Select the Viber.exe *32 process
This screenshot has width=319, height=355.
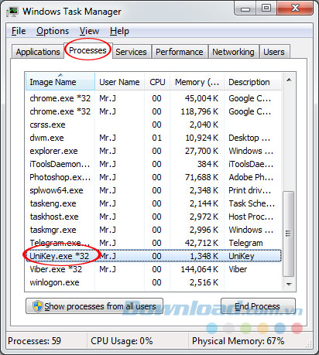point(153,269)
